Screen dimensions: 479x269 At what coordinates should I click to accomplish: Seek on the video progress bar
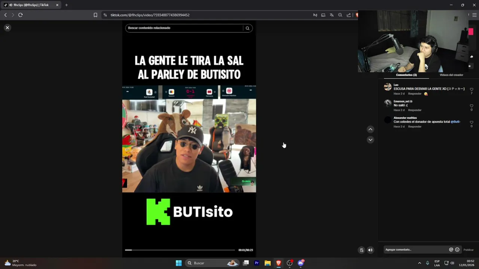coord(180,250)
